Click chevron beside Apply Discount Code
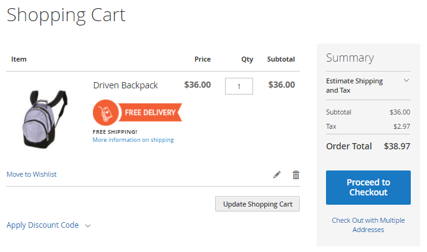This screenshot has height=252, width=427. (88, 226)
